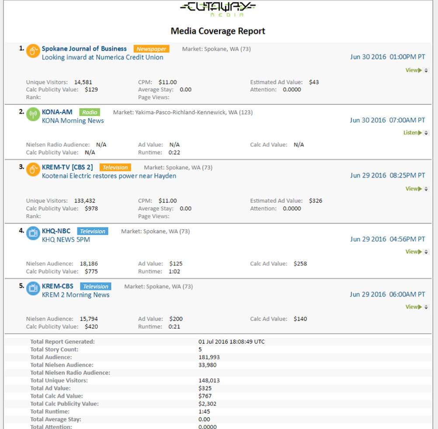Click the Newspaper category tag
The height and width of the screenshot is (429, 438).
[151, 49]
